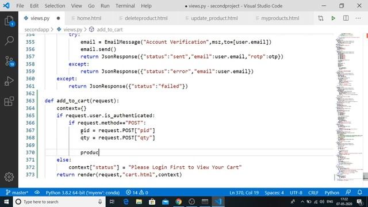The image size is (368, 207).
Task: Open the Terminal menu
Action: tap(125, 6)
